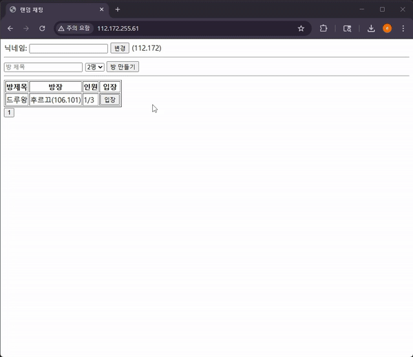Open the orange profile avatar
The height and width of the screenshot is (357, 413).
point(387,28)
